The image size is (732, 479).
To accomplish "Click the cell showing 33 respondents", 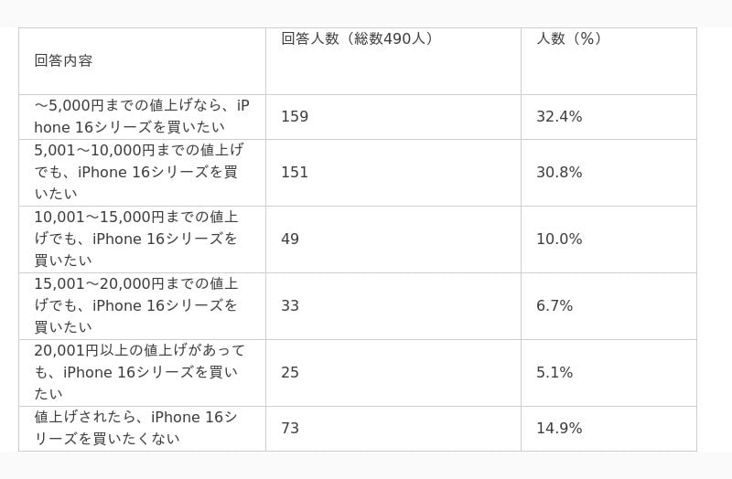I will (x=393, y=306).
